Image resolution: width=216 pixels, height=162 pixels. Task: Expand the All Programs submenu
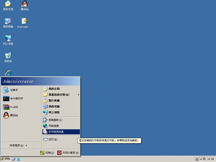pos(18,146)
